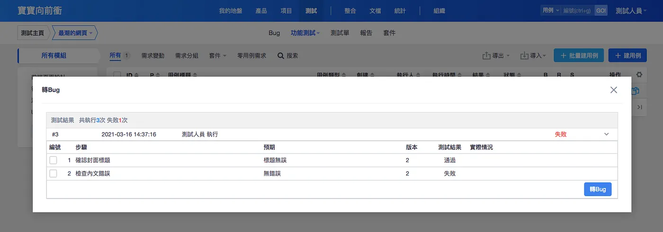This screenshot has width=663, height=232.
Task: Click the blue 轉Bug button
Action: pos(598,189)
